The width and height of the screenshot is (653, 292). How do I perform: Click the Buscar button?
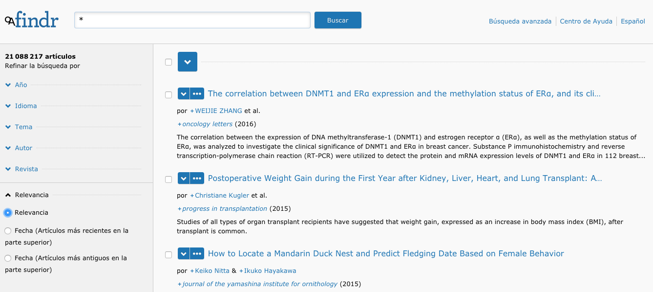pyautogui.click(x=338, y=20)
